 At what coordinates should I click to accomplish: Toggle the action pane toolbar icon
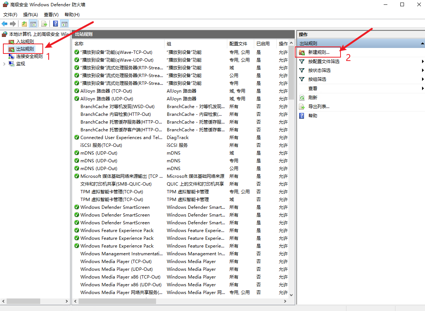click(65, 24)
